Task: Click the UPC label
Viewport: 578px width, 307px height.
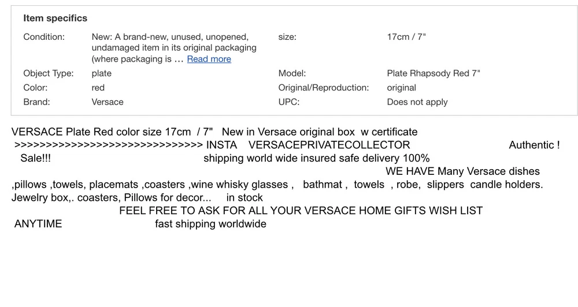Action: pos(289,102)
